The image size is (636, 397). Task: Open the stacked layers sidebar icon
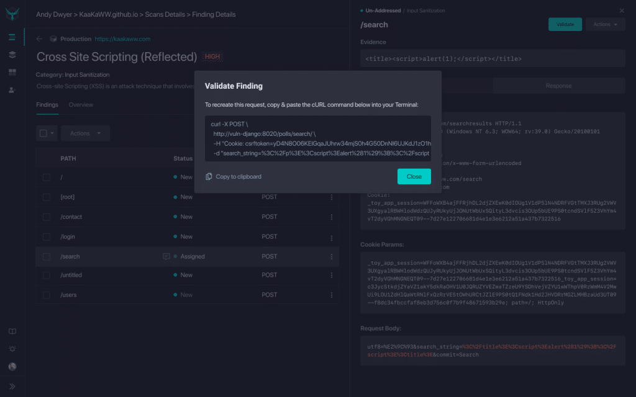pos(12,55)
